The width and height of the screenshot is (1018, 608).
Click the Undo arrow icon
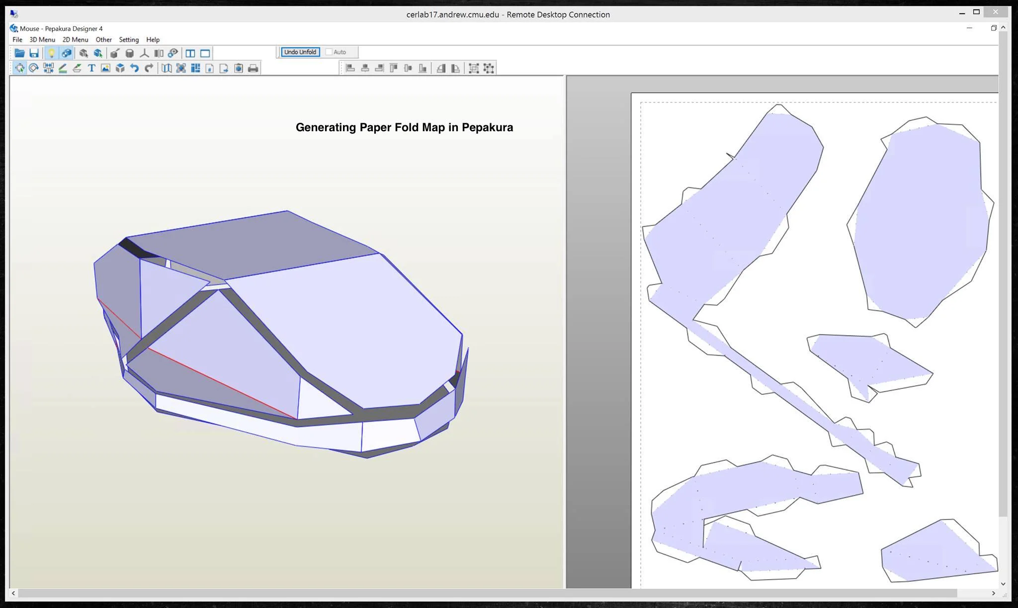134,68
